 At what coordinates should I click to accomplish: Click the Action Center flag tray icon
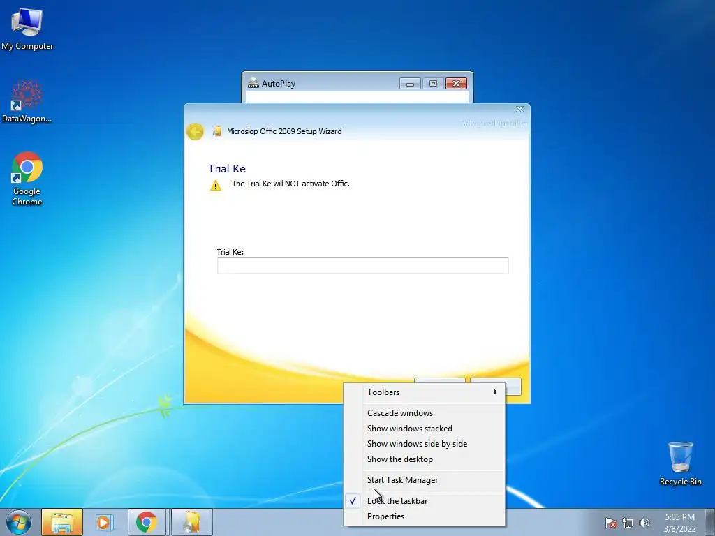coord(611,523)
